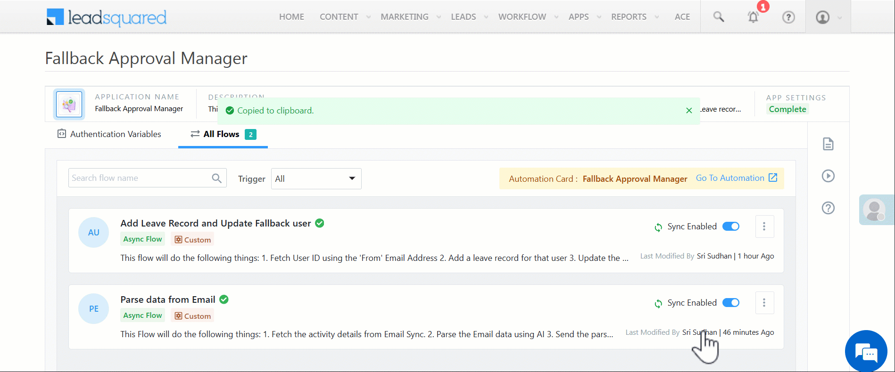
Task: Click '46 minutes Ago' modified text
Action: (748, 332)
